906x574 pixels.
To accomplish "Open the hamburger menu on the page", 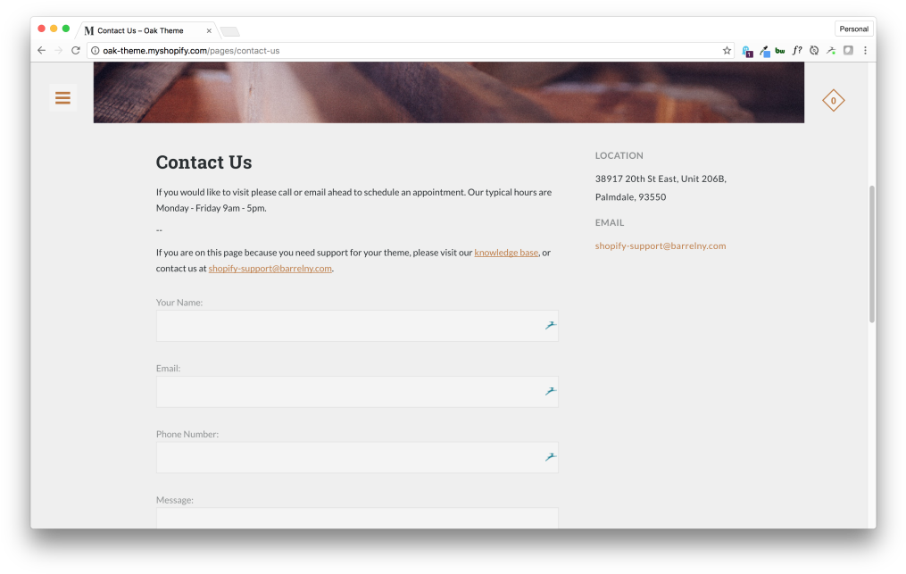I will (62, 98).
